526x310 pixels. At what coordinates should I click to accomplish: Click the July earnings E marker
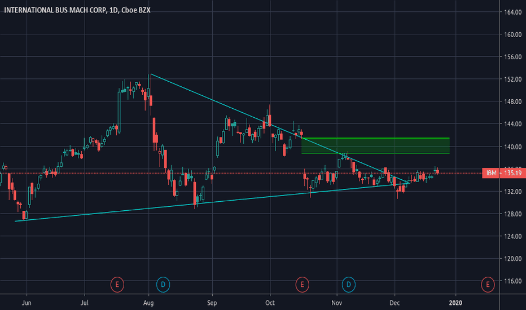coord(117,285)
